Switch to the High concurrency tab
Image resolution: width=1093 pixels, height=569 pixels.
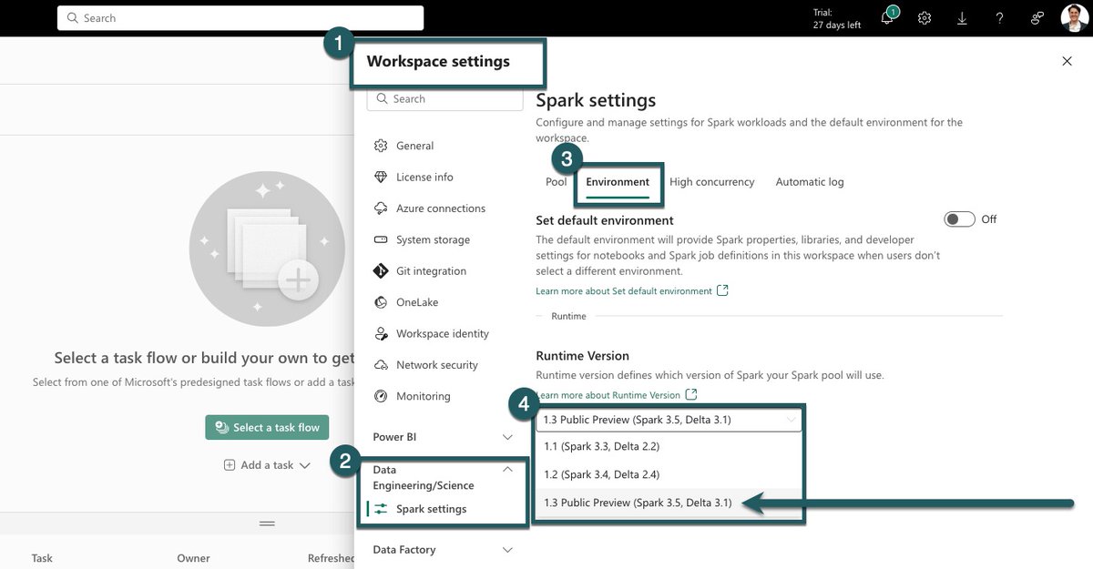coord(712,182)
